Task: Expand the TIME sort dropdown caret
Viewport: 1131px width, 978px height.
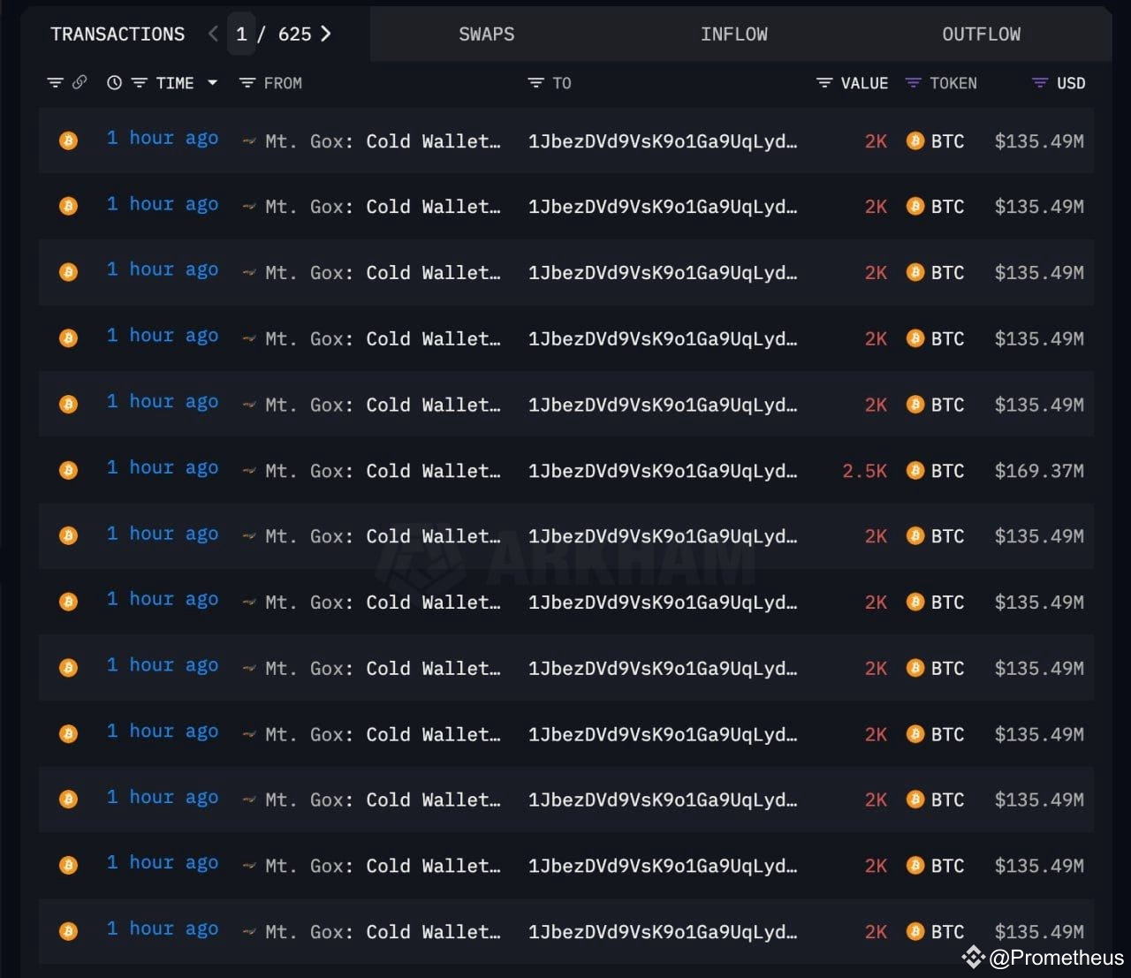Action: point(212,83)
